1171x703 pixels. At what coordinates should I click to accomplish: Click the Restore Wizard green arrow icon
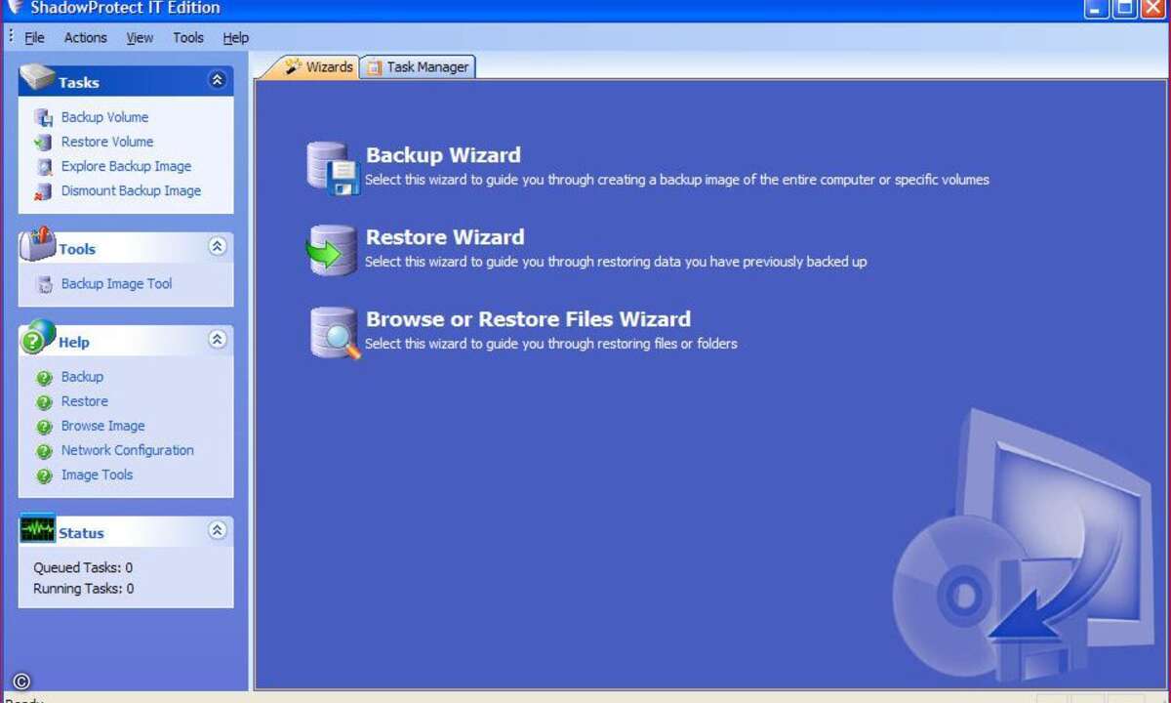click(x=333, y=250)
